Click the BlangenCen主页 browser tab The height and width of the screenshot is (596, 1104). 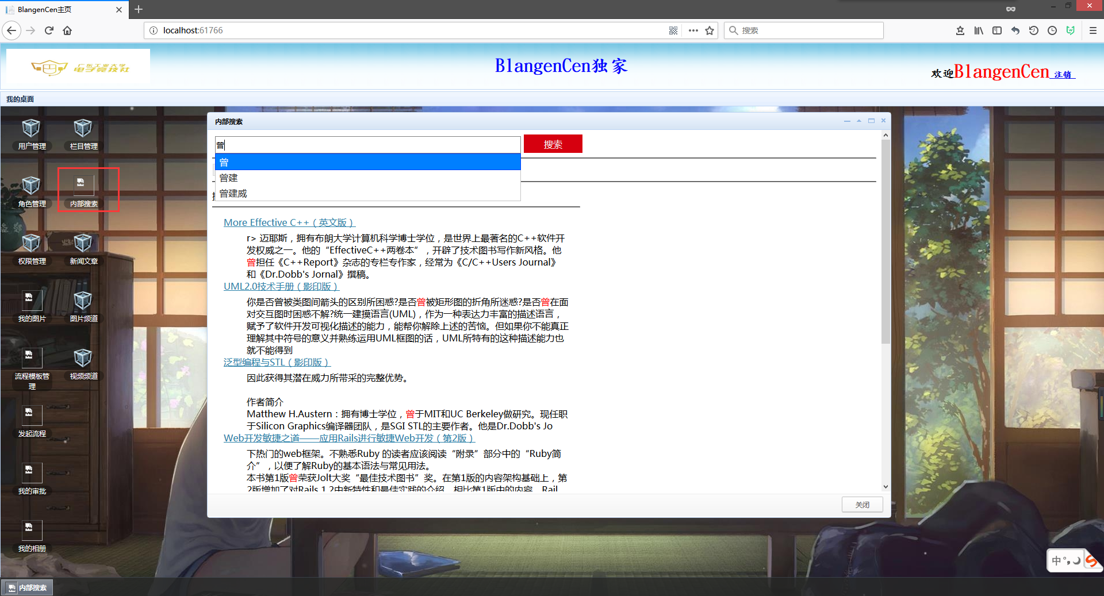click(x=63, y=10)
